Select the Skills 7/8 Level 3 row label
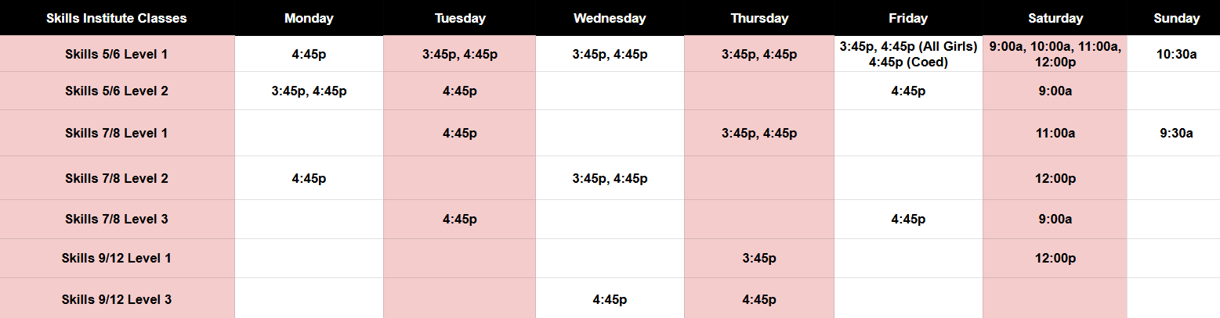 pyautogui.click(x=117, y=219)
